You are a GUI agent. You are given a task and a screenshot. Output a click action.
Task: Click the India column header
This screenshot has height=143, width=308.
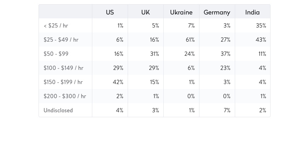(x=252, y=12)
